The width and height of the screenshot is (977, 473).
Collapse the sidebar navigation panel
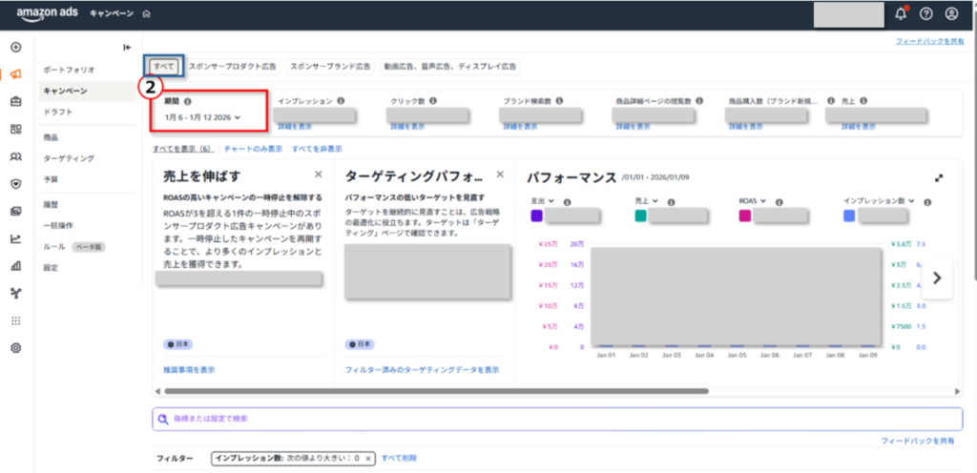click(127, 48)
